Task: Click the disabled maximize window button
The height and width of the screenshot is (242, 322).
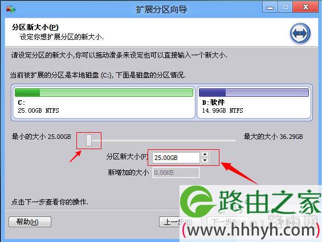Action: tap(286, 7)
